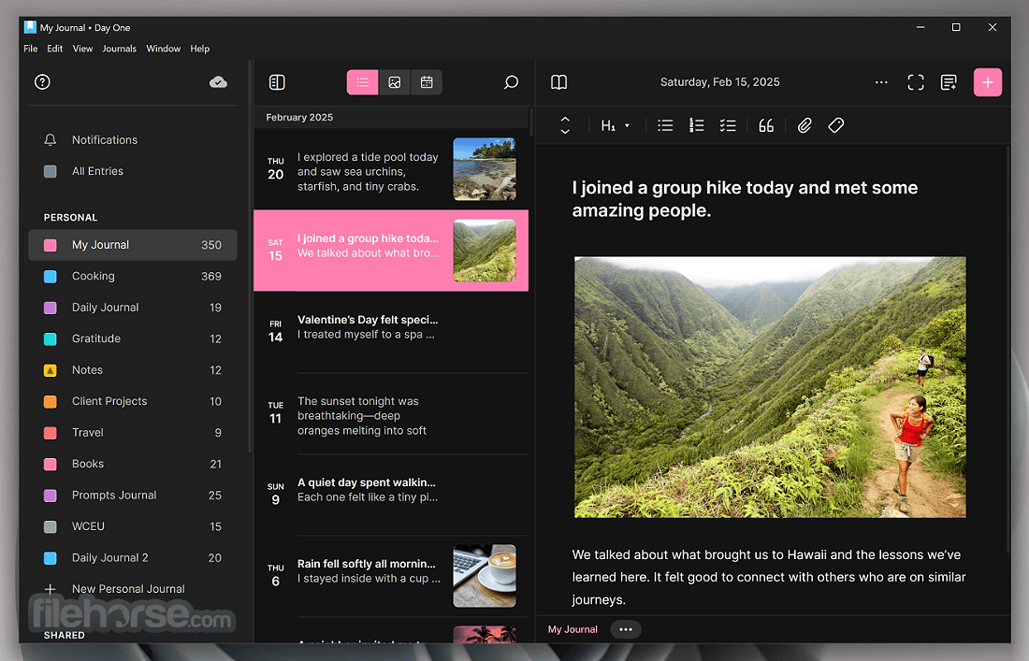Open the Fri 14 Valentine's Day entry
Image resolution: width=1029 pixels, height=661 pixels.
391,332
